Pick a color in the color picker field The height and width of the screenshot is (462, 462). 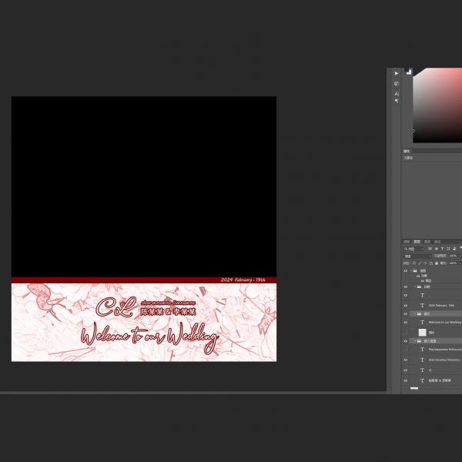pyautogui.click(x=439, y=100)
